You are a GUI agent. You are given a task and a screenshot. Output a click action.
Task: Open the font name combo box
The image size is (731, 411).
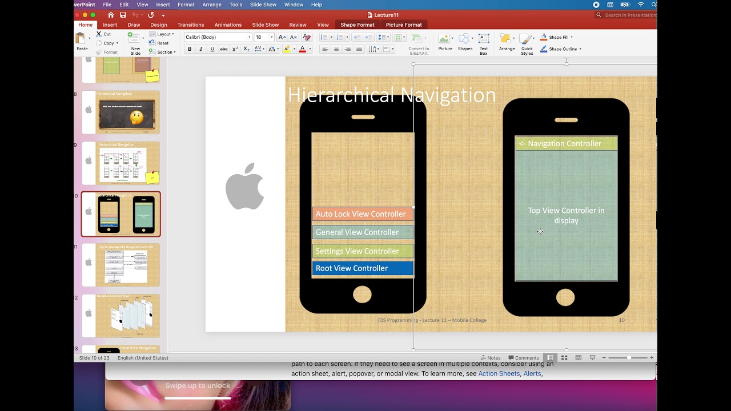(218, 37)
